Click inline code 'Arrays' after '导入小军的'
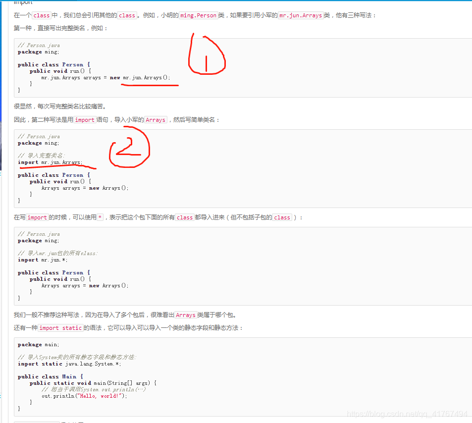Image resolution: width=472 pixels, height=423 pixels. (x=156, y=120)
